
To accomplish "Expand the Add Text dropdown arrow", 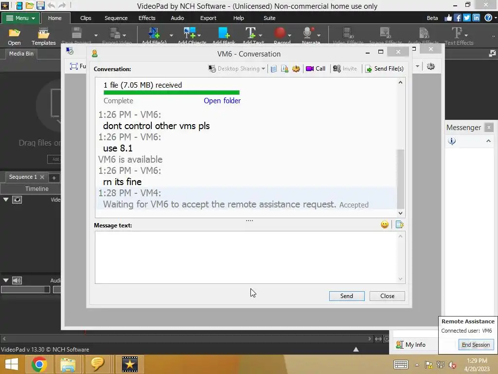I will 261,35.
